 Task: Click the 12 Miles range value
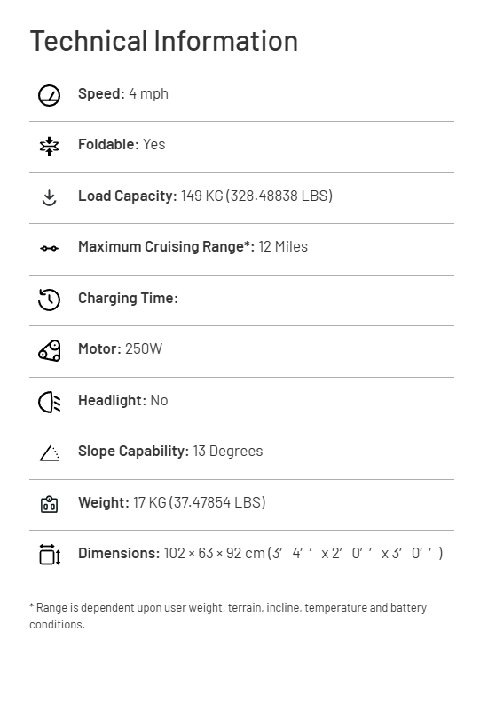tap(283, 246)
